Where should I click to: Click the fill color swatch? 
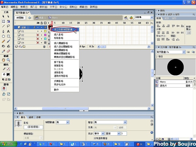pos(8,74)
